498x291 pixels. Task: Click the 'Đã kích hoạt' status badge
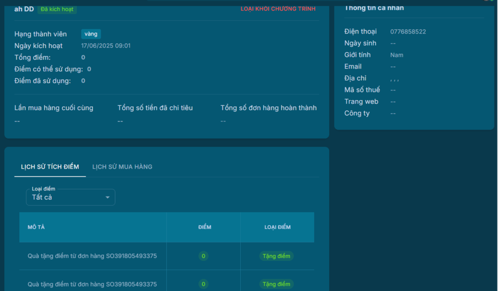[57, 9]
